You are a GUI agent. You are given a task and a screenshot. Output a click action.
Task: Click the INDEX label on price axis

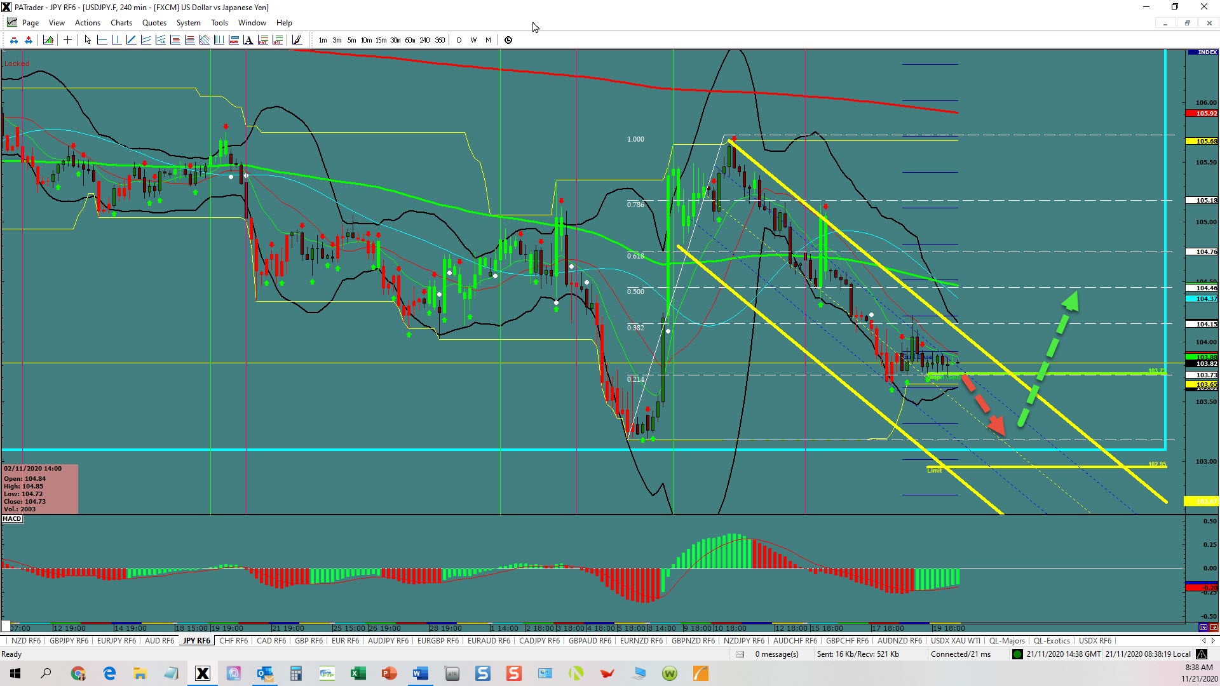(x=1202, y=52)
